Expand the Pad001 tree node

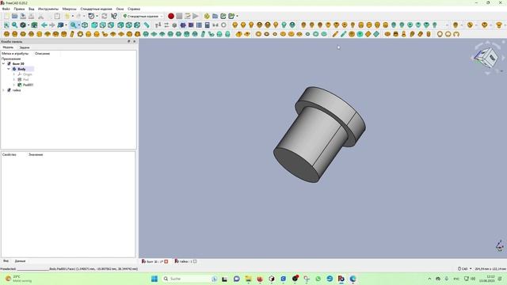tap(14, 85)
